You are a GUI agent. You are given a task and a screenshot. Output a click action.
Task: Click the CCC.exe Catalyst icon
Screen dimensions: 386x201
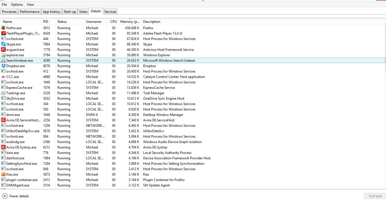click(3, 77)
